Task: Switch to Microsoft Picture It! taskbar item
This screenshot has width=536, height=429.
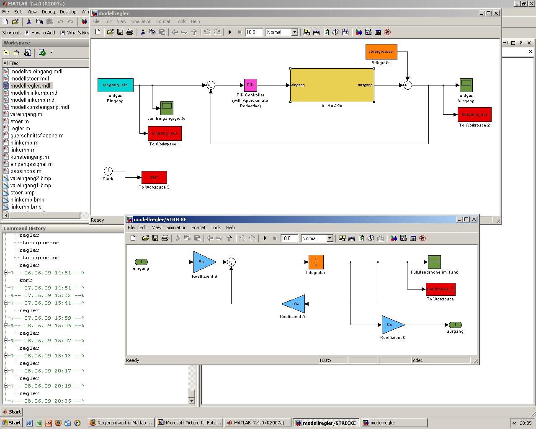Action: [x=190, y=423]
